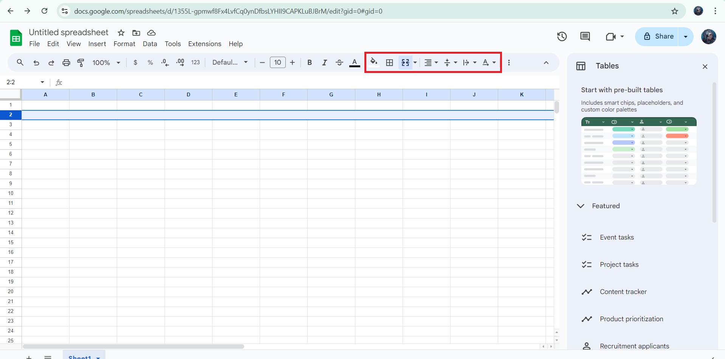The width and height of the screenshot is (725, 359).
Task: Click format as percent icon
Action: coord(150,63)
